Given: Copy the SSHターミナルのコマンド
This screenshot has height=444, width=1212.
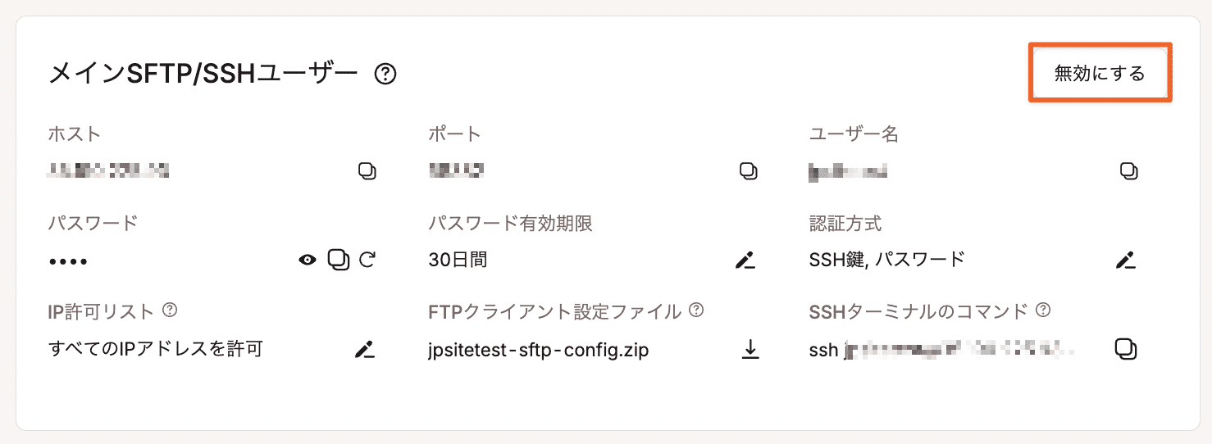Looking at the screenshot, I should [x=1126, y=349].
